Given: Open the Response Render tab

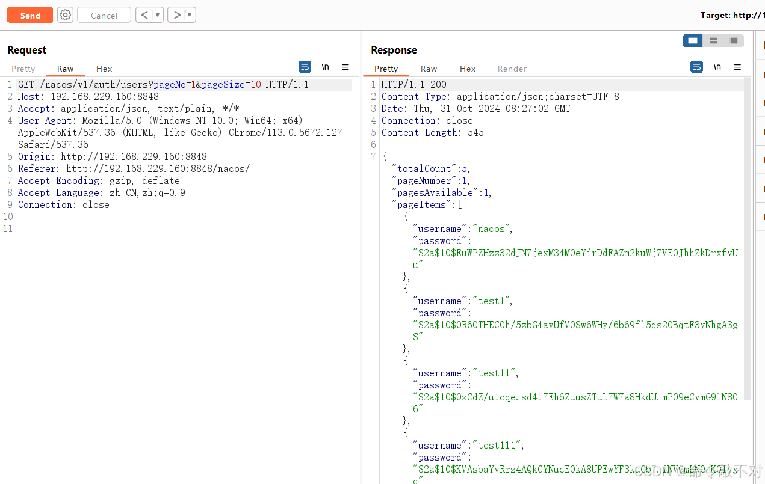Looking at the screenshot, I should [512, 69].
